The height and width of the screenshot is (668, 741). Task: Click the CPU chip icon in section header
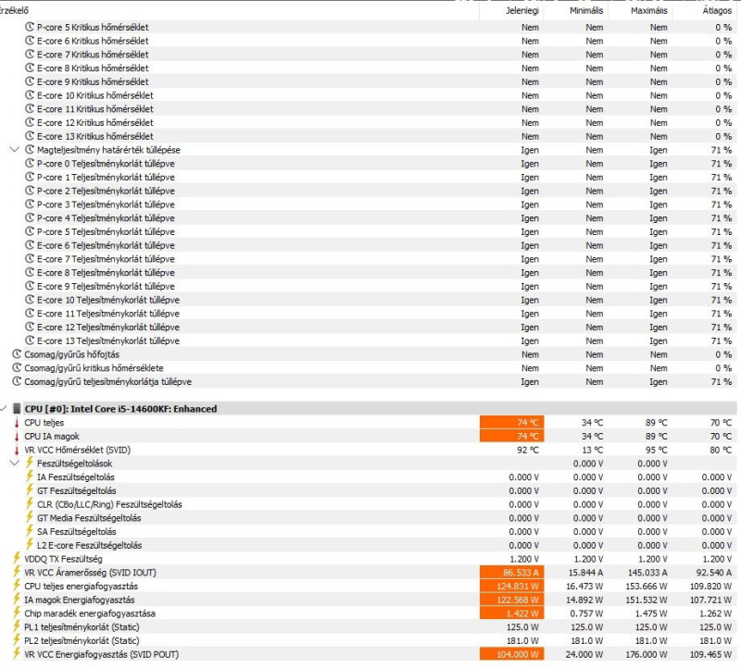[x=17, y=409]
